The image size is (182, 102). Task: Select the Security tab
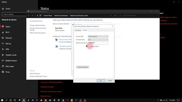pyautogui.click(x=85, y=30)
